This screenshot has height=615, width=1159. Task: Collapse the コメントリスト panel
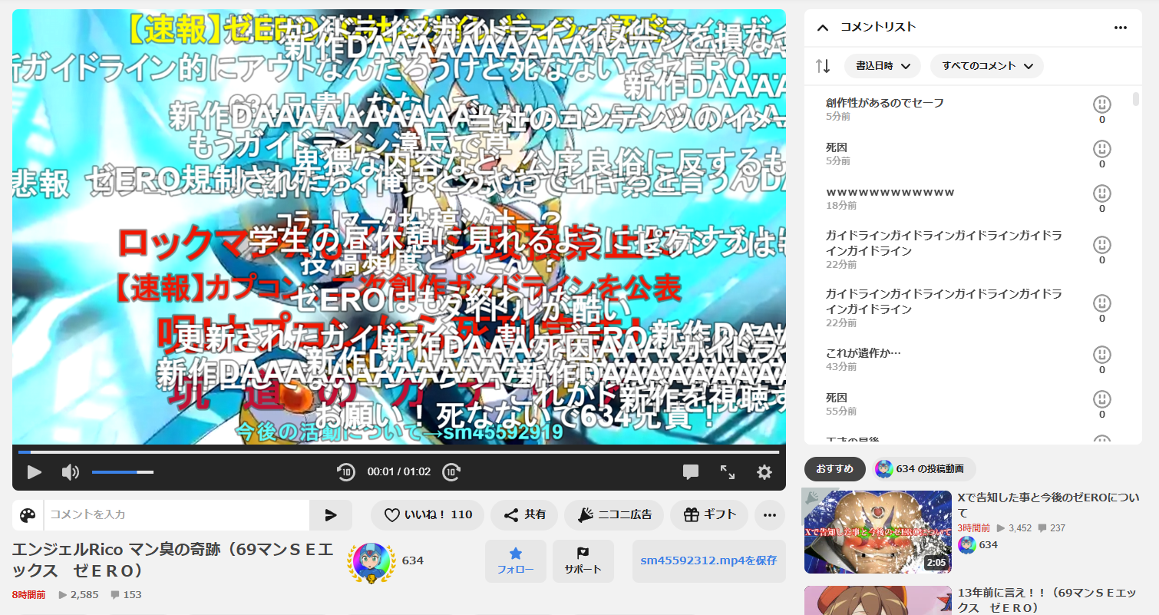(x=823, y=28)
